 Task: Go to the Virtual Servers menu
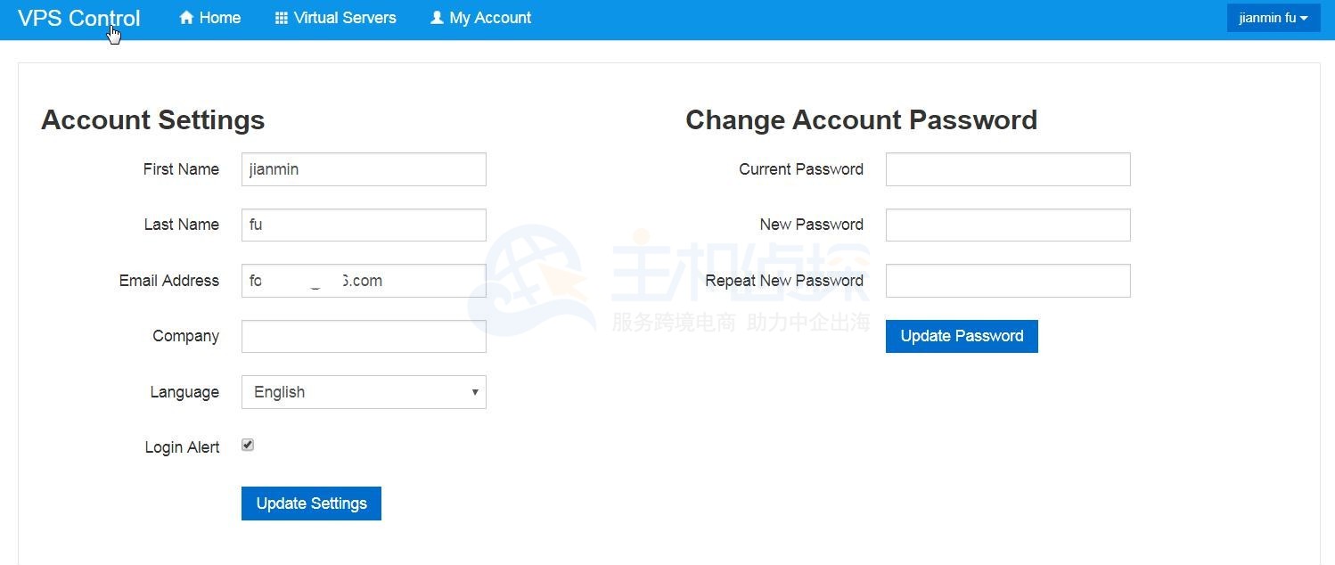[x=344, y=18]
